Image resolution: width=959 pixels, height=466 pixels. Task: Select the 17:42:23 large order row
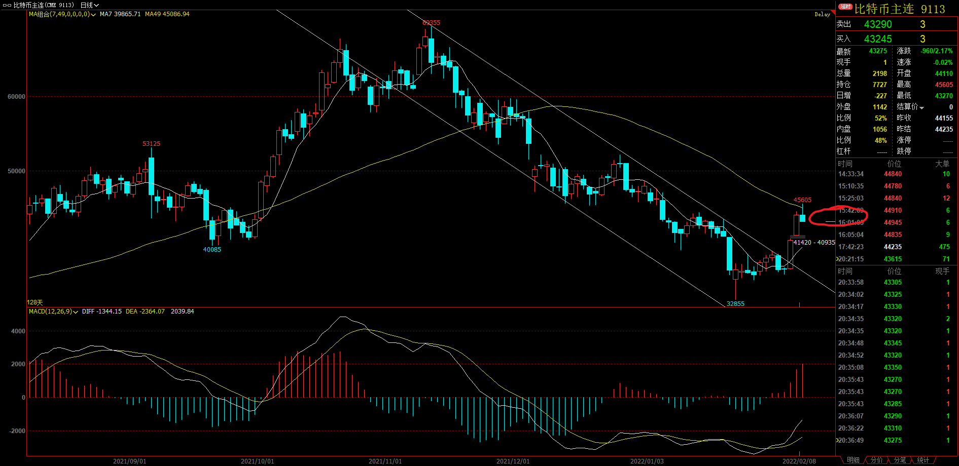[895, 247]
